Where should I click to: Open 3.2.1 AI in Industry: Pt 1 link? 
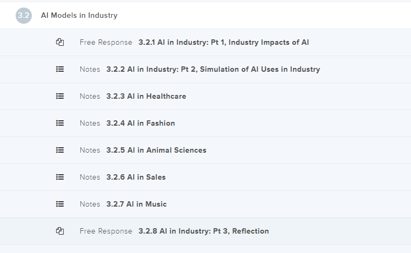coord(223,42)
